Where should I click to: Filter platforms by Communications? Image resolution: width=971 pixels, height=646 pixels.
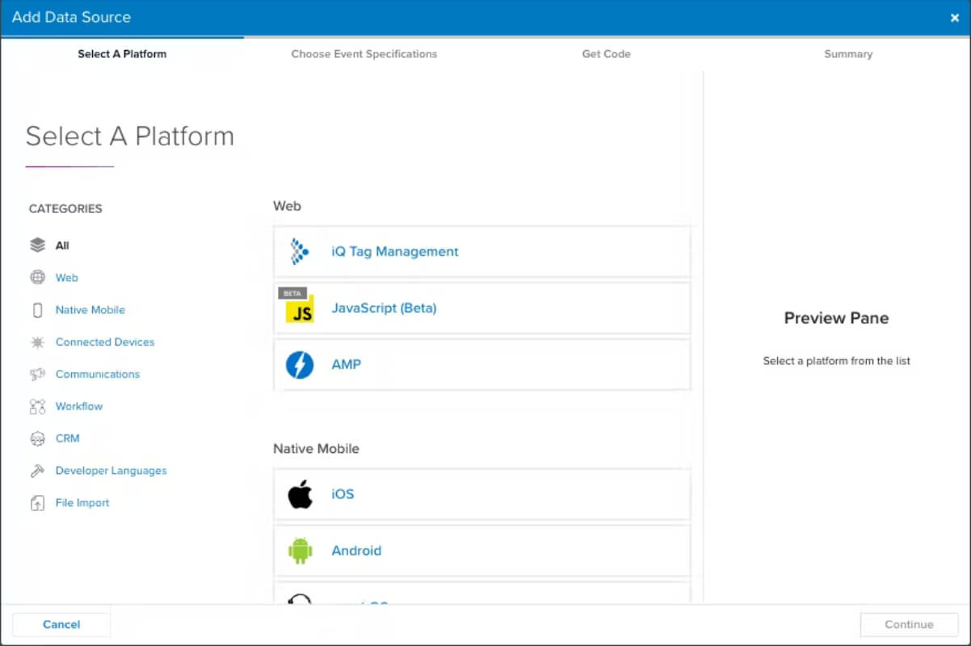[x=98, y=375]
